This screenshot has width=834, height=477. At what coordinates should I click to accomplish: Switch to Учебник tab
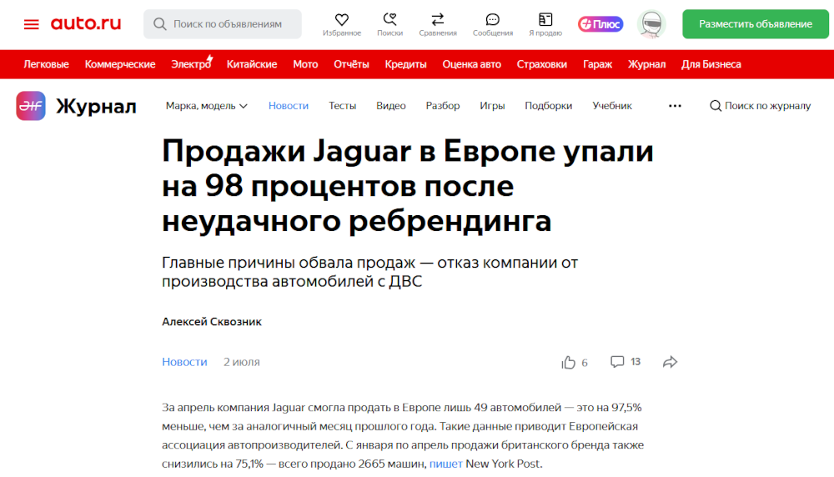[x=612, y=106]
